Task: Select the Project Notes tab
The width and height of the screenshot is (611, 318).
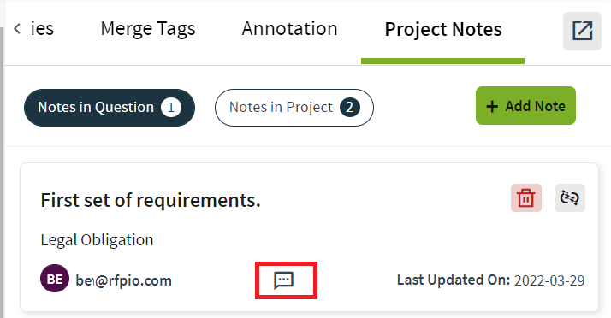Action: [x=443, y=29]
